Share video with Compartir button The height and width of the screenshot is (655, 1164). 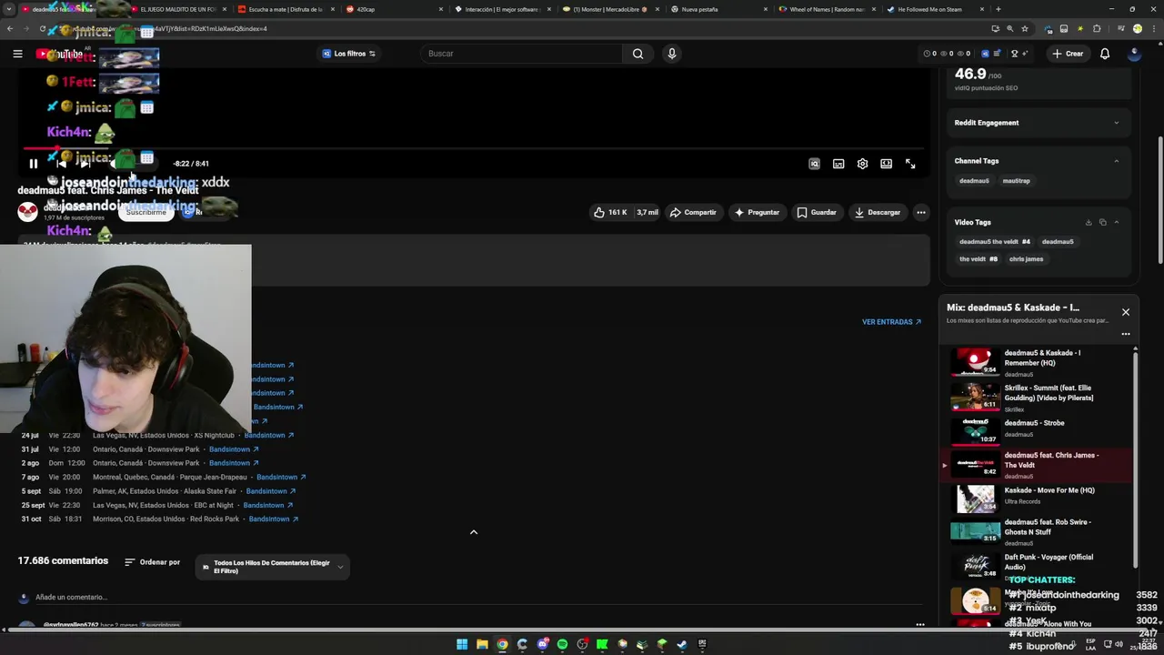[x=693, y=212]
